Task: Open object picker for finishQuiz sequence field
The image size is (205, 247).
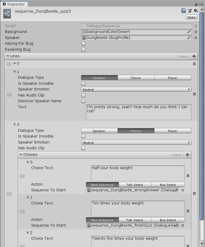Action: pos(183,225)
